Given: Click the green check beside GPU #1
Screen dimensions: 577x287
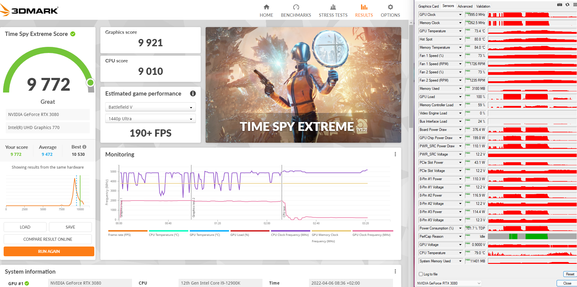Looking at the screenshot, I should 27,283.
